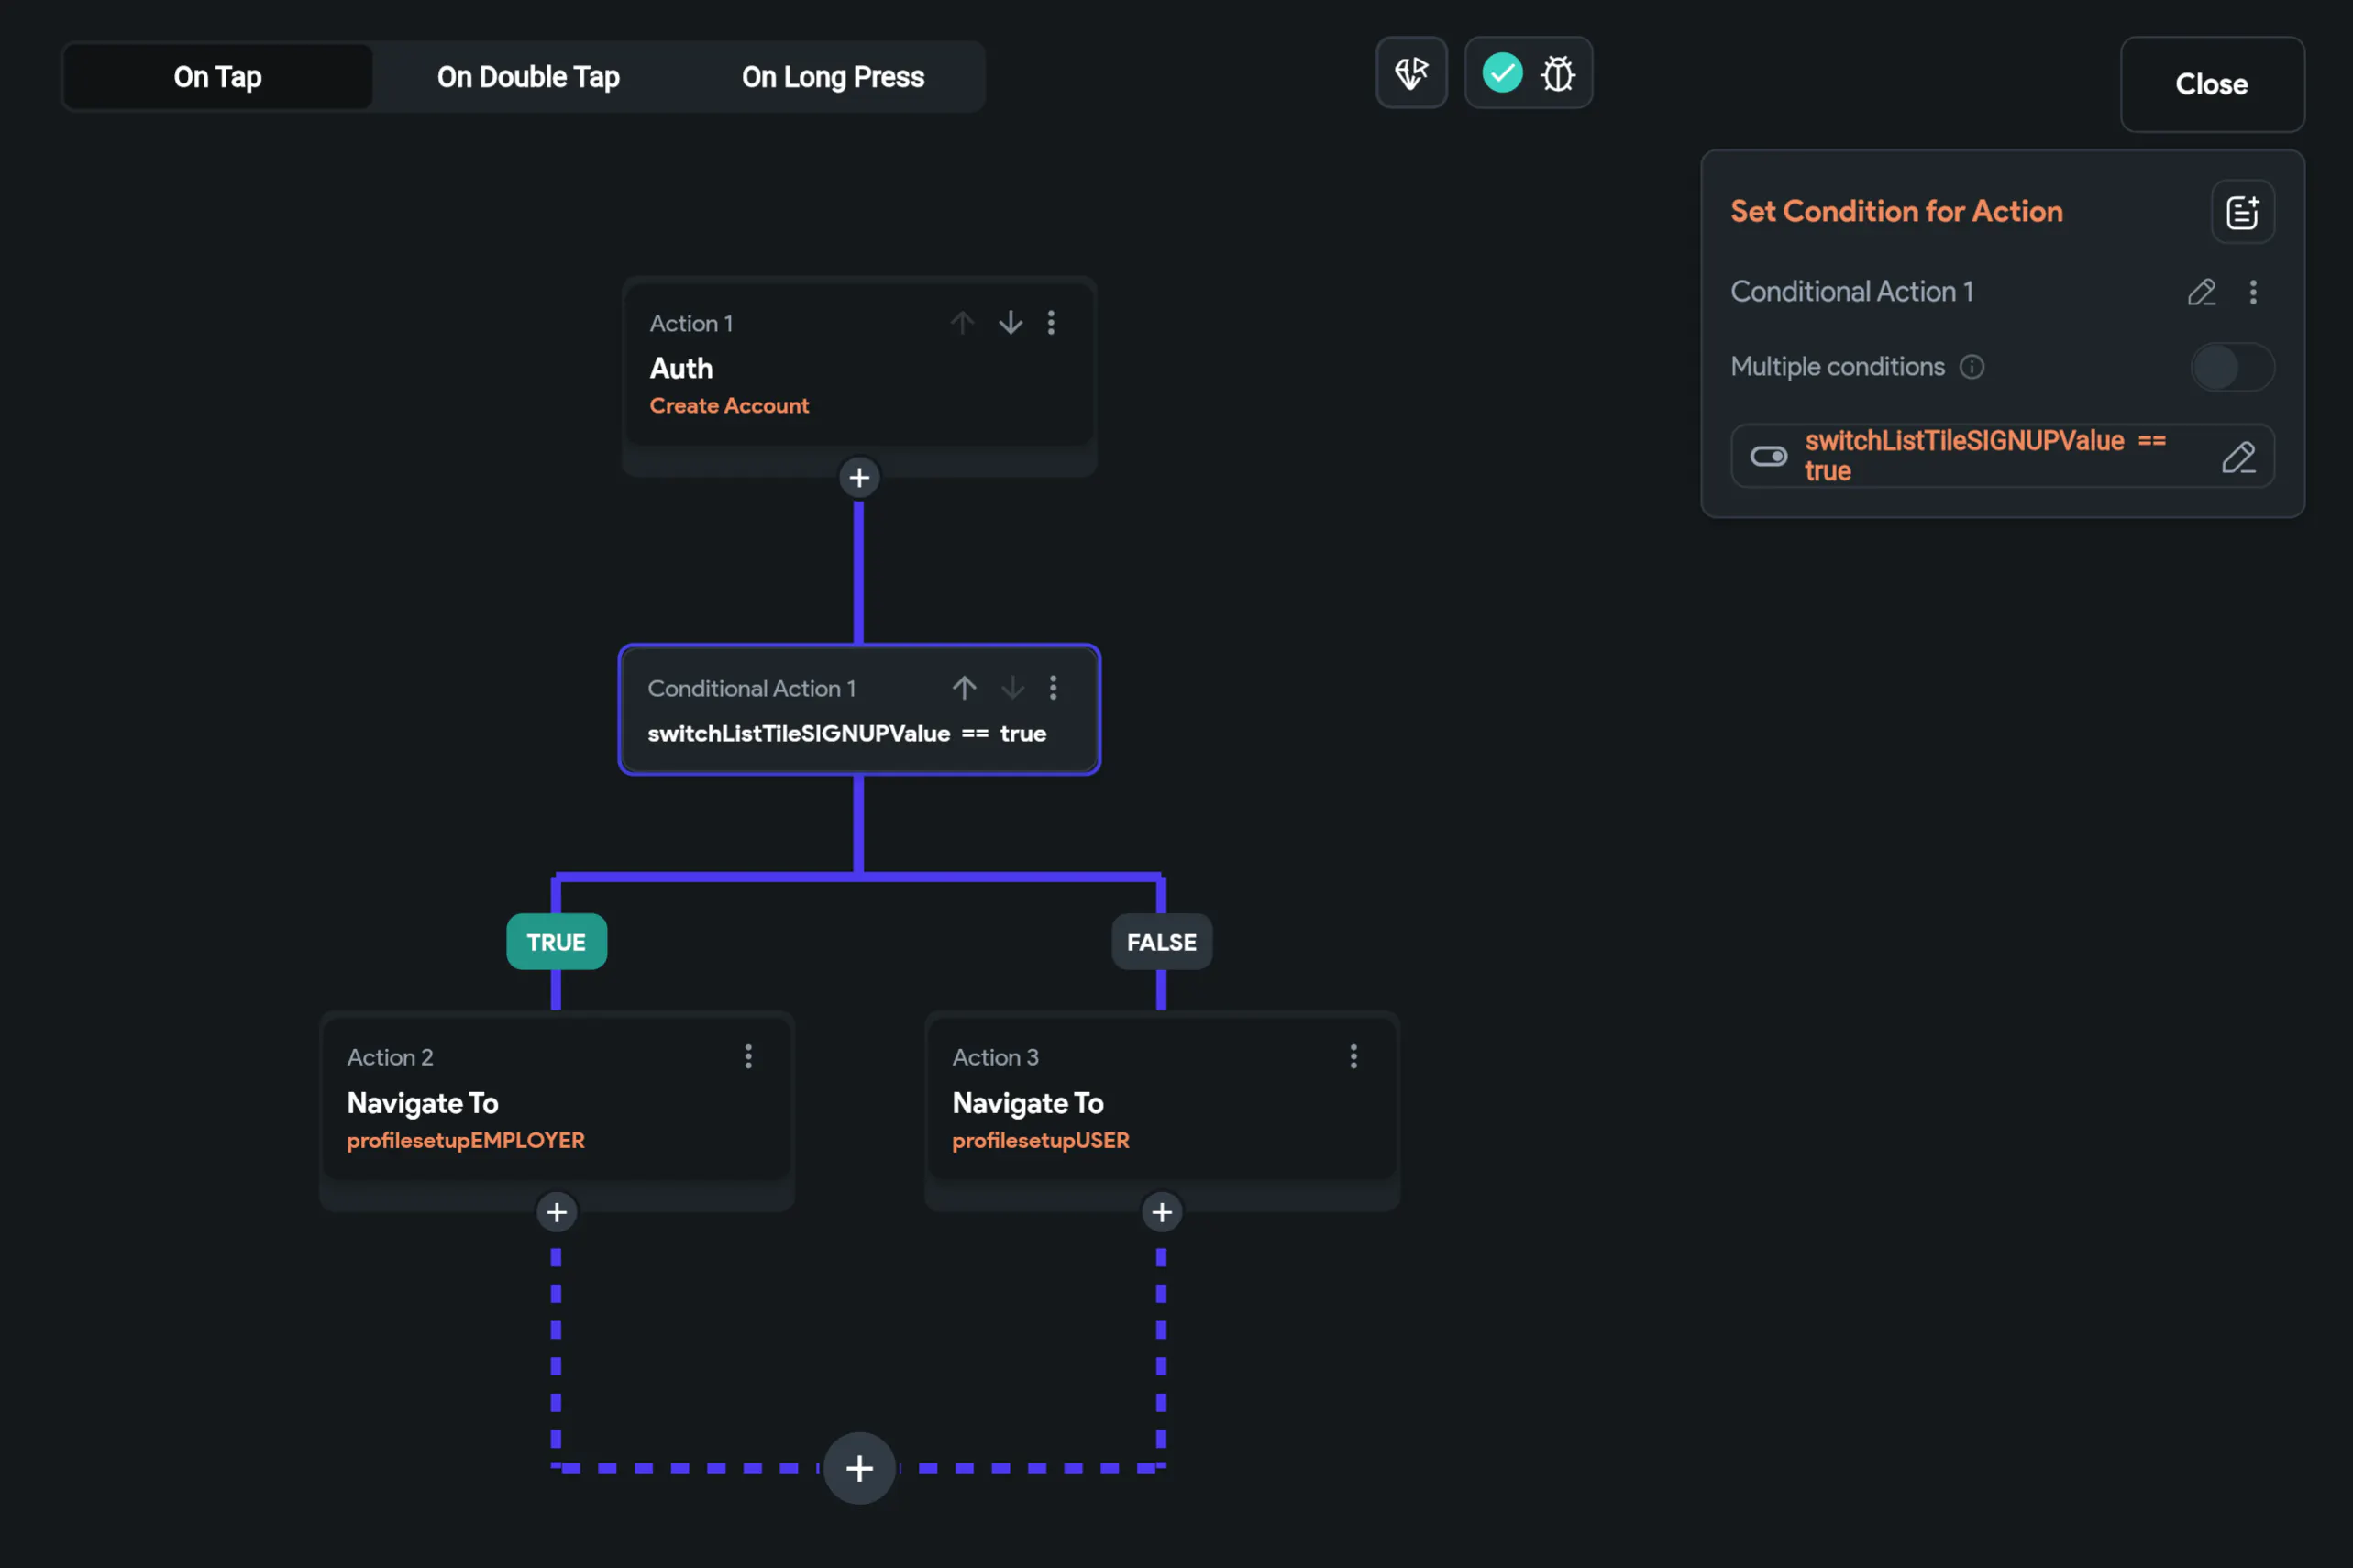Select the TRUE branch label

click(556, 942)
